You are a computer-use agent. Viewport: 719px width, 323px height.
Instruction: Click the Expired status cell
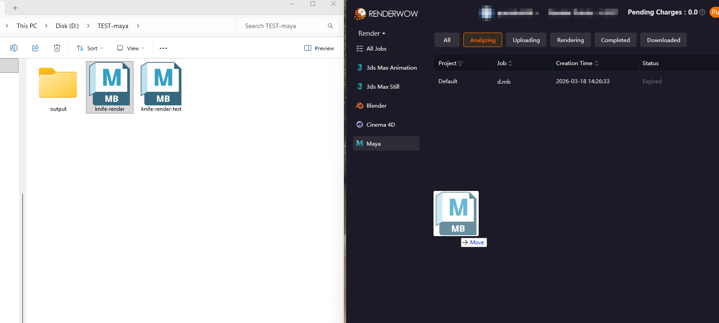652,81
